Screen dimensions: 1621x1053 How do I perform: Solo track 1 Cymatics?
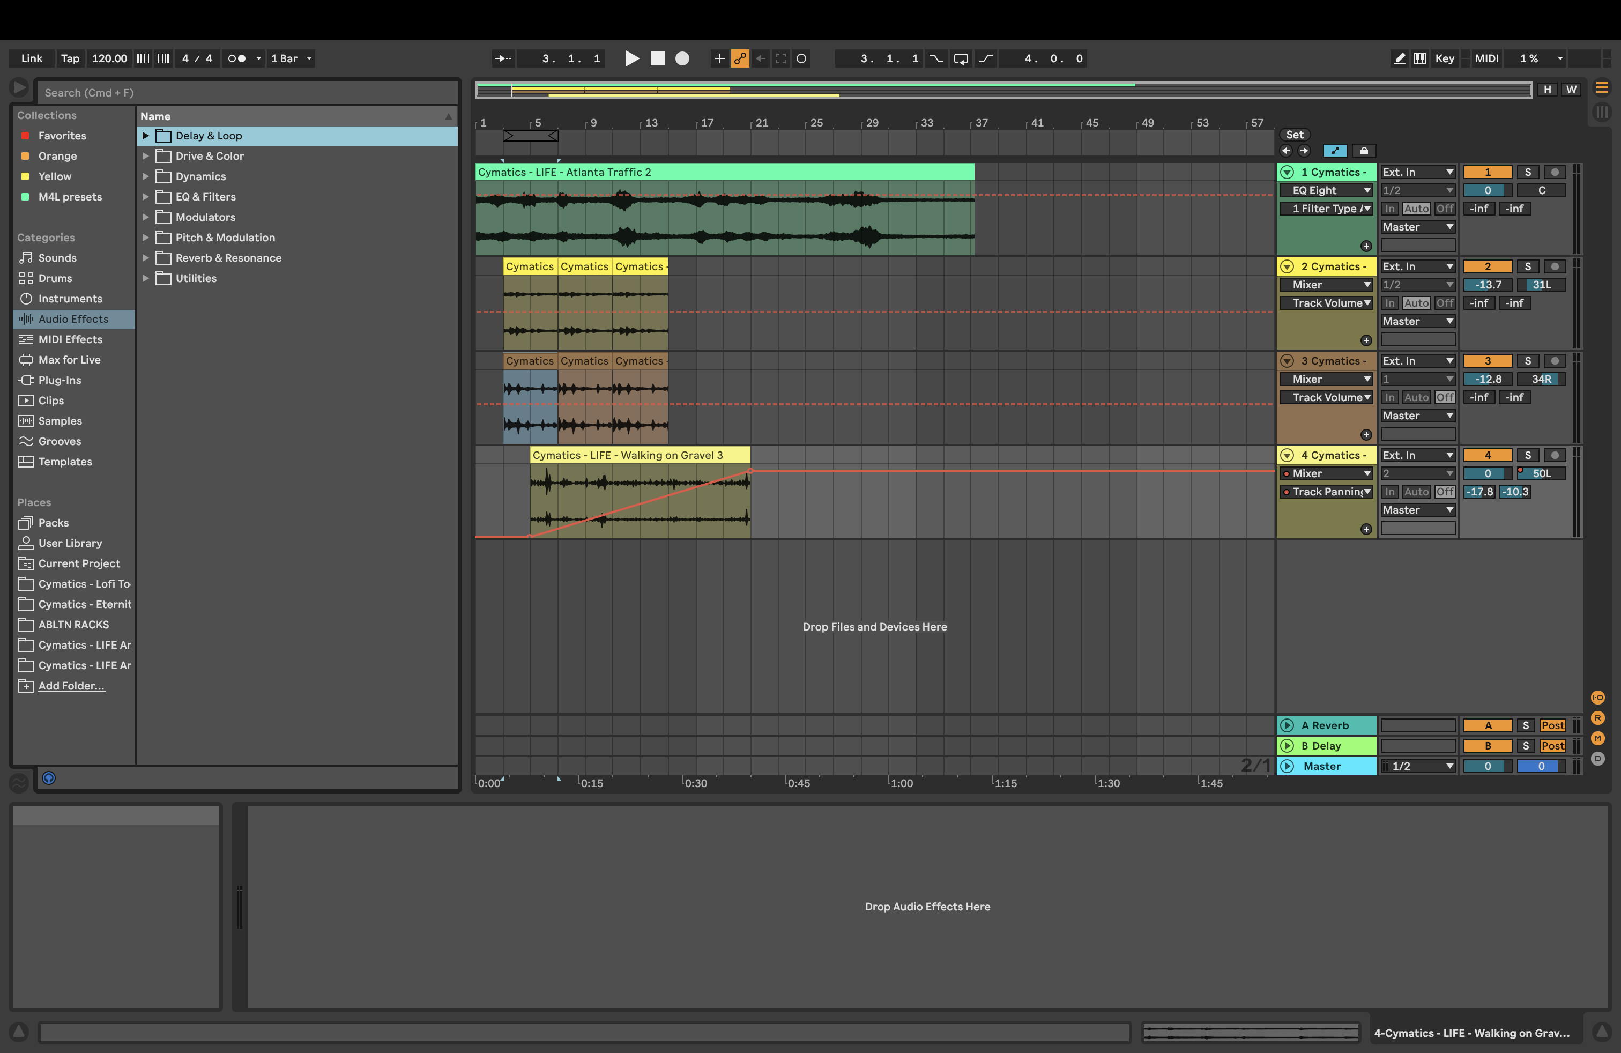tap(1528, 172)
